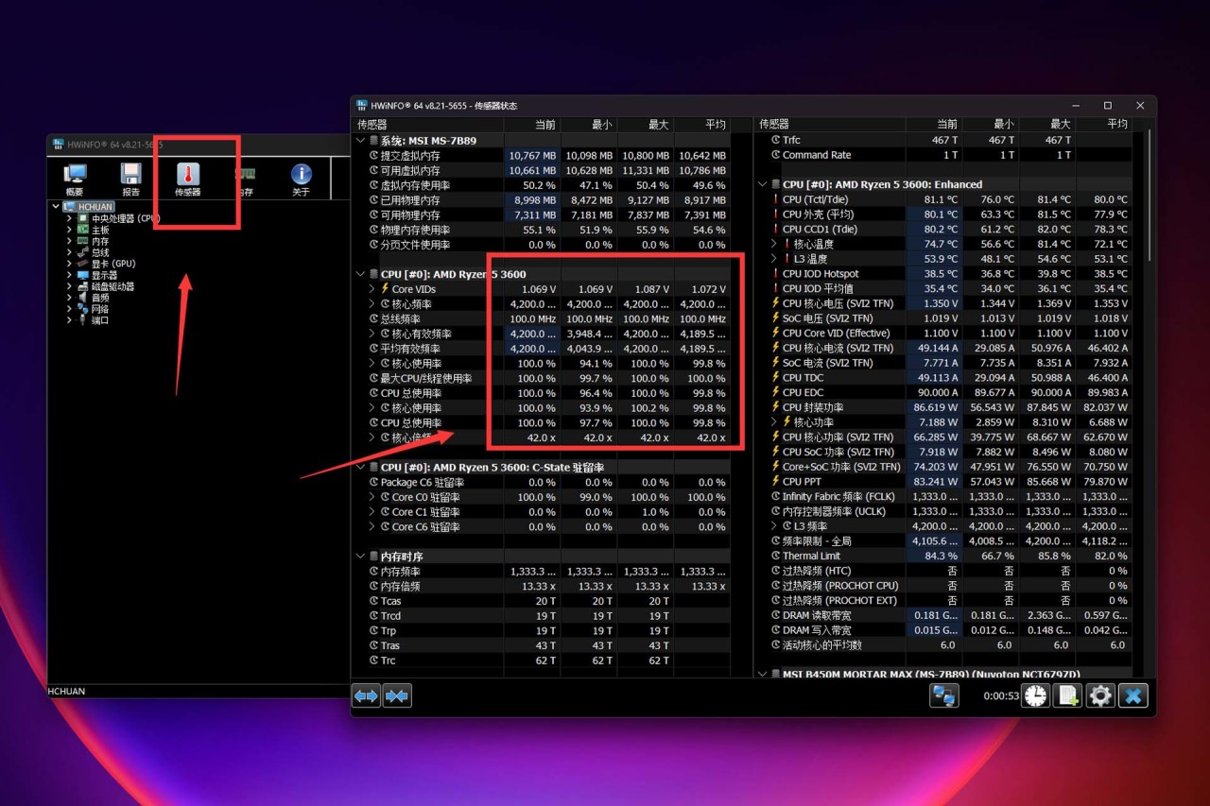Select the 提交虚拟内存 sensor row label
Screen dimensions: 1210x806
[x=409, y=155]
